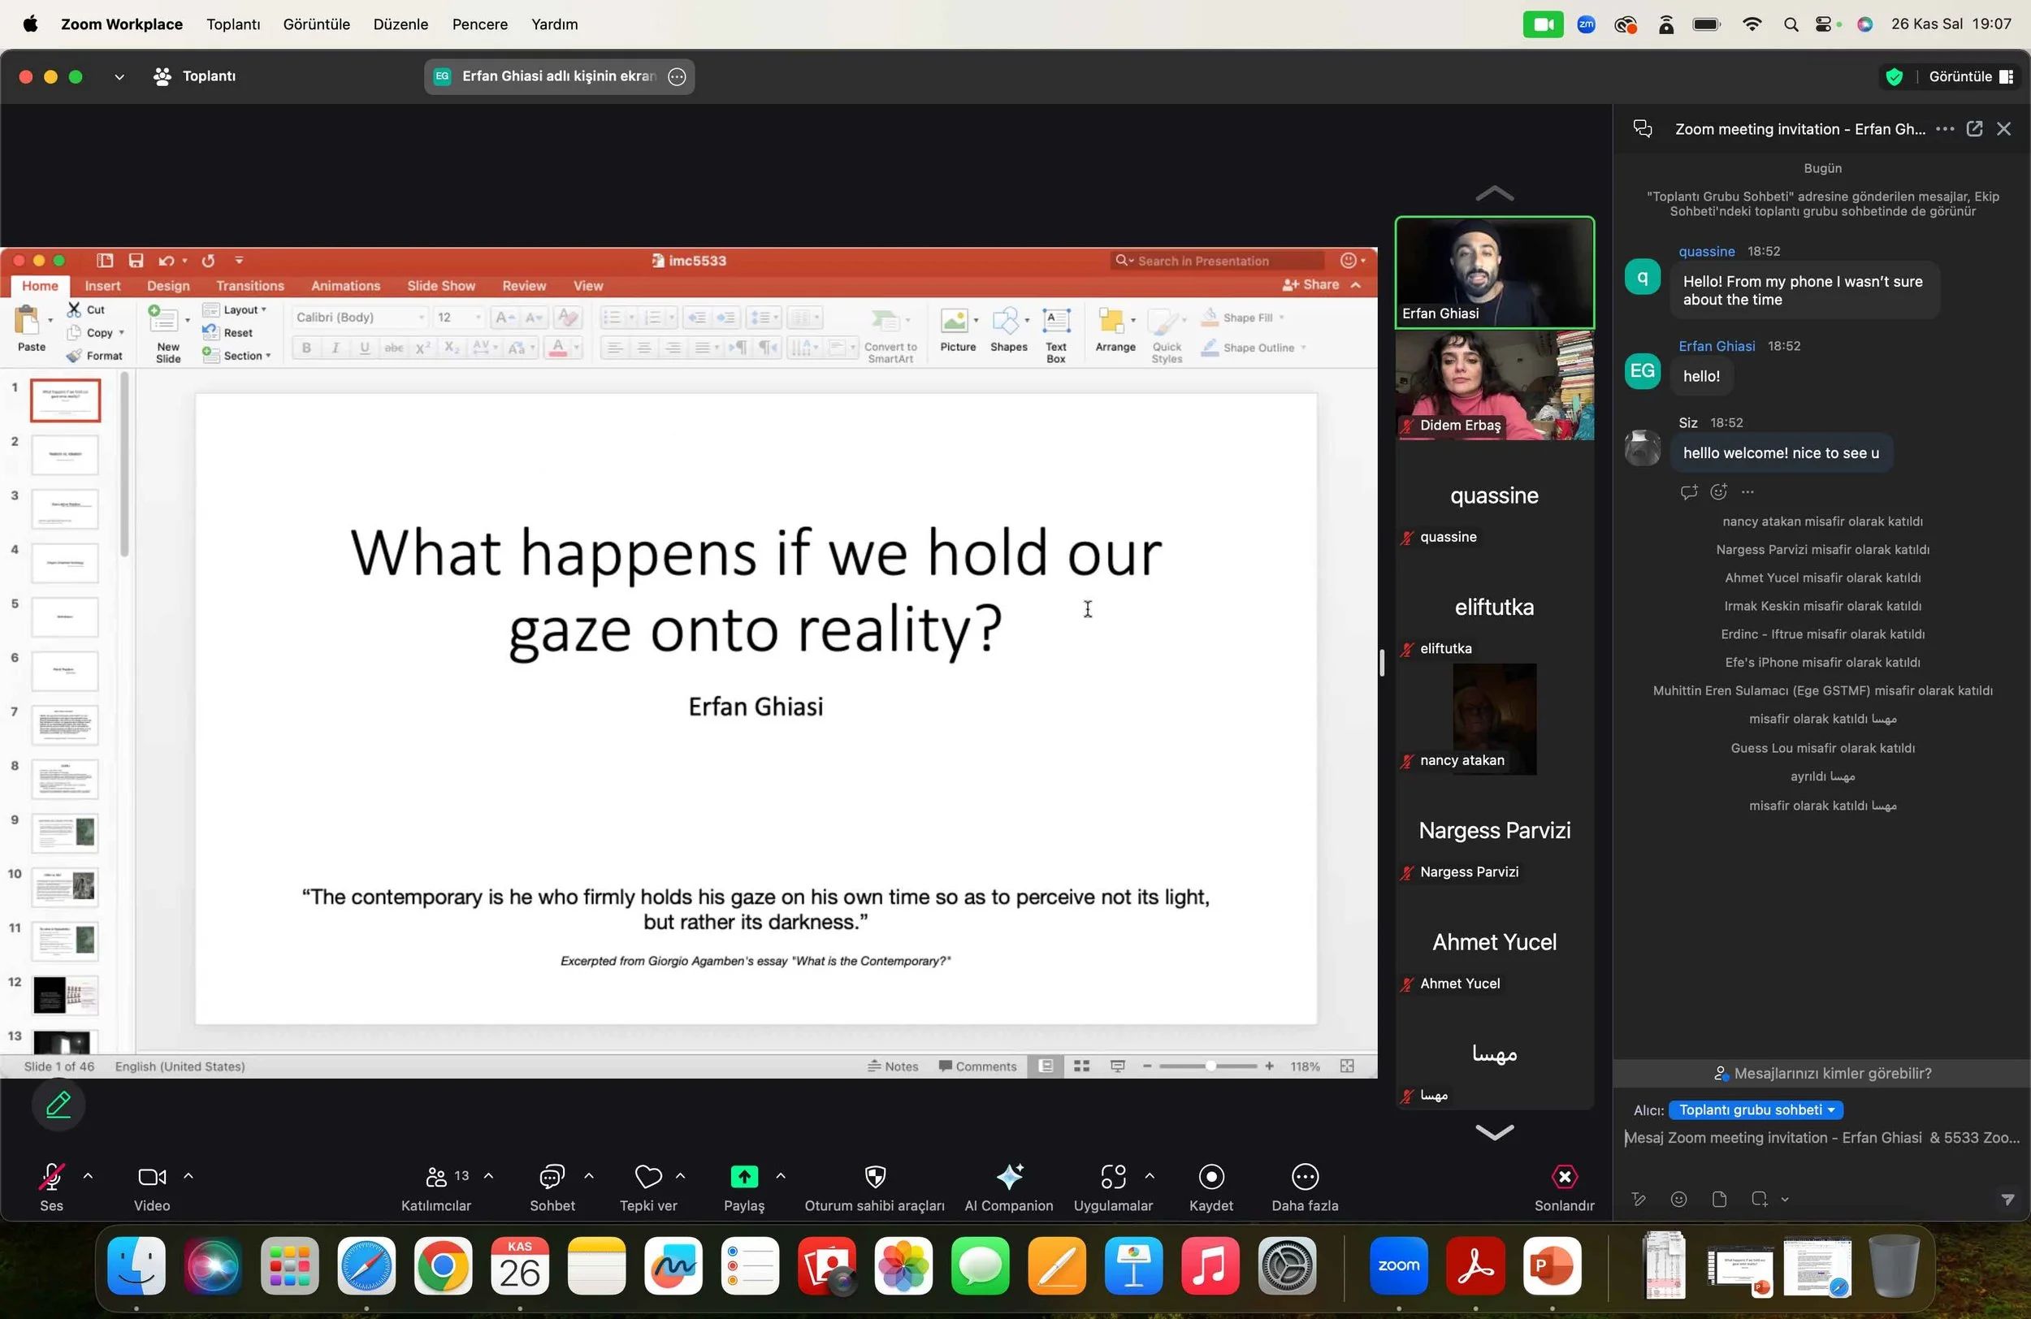The height and width of the screenshot is (1319, 2031).
Task: Open the Tepki ver heart icon
Action: tap(647, 1177)
